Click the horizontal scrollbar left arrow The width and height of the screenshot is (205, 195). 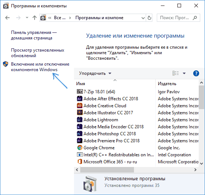77,170
